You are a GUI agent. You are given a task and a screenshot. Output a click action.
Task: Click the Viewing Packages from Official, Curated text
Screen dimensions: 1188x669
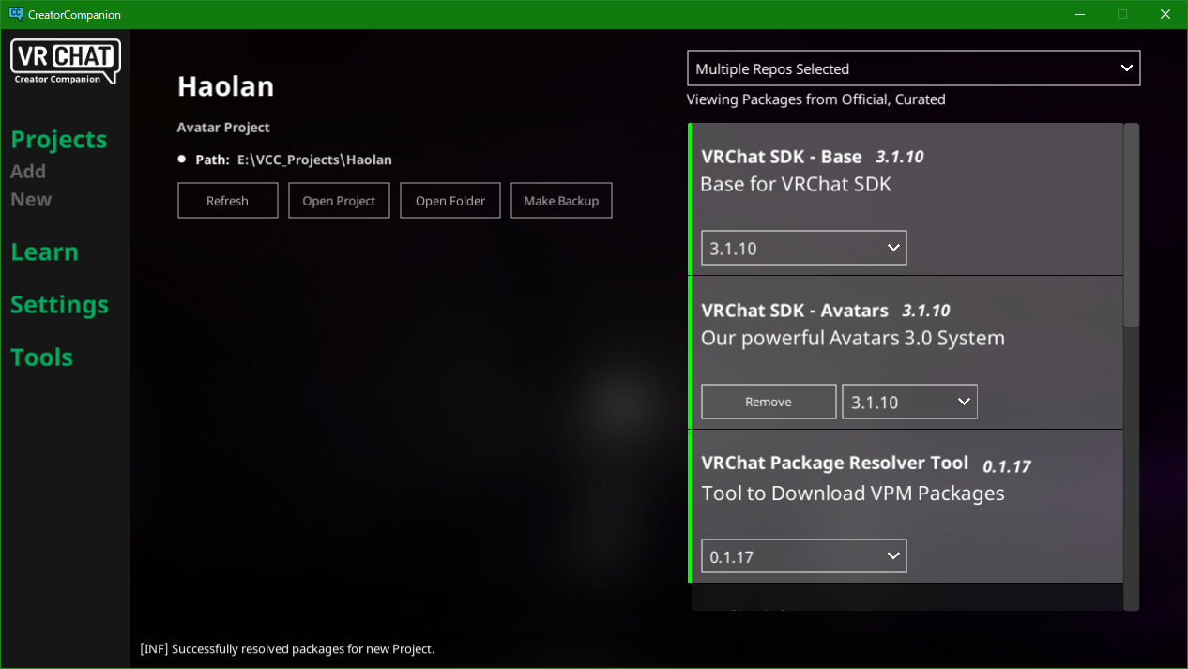tap(816, 99)
